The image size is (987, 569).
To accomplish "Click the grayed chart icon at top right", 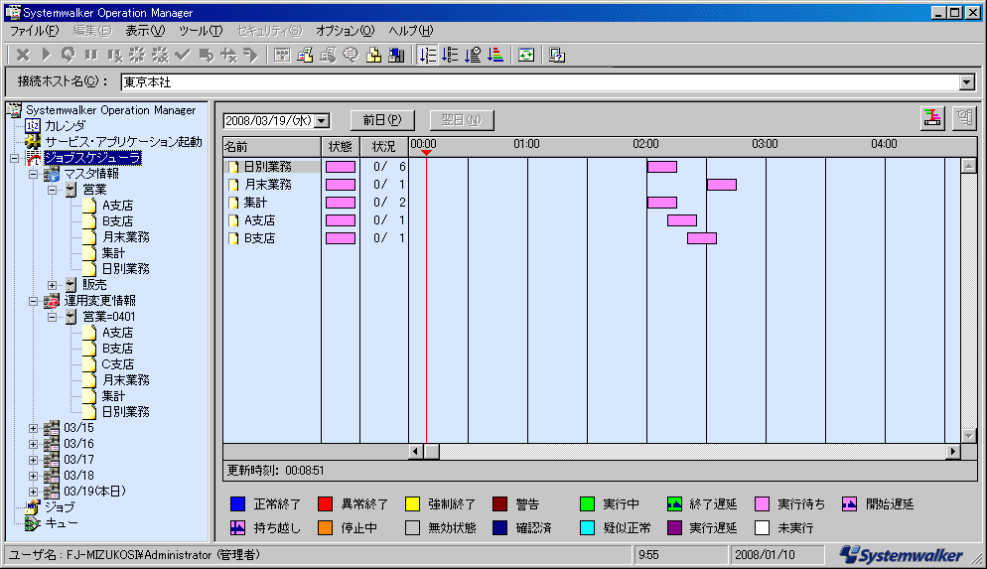I will tap(964, 118).
